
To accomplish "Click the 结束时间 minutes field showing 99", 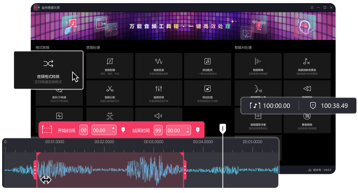I will click(158, 130).
